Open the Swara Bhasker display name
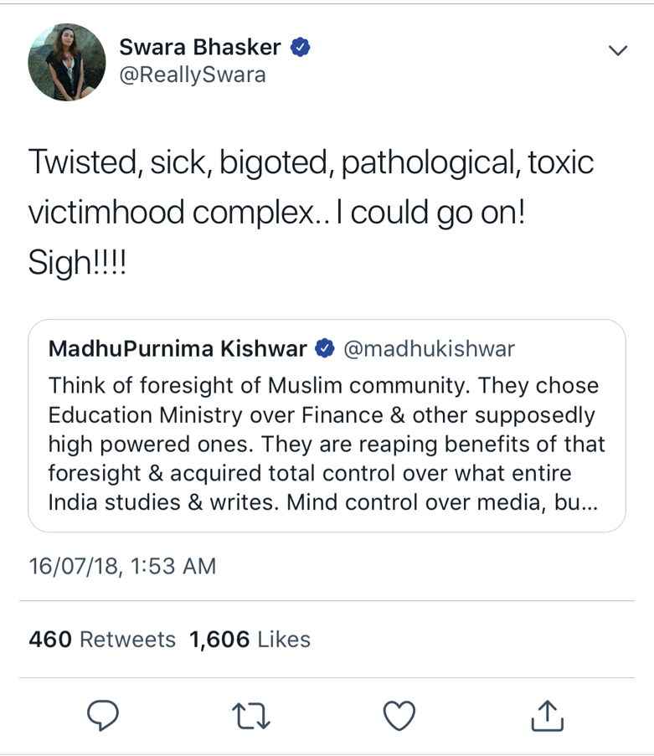 [x=201, y=48]
